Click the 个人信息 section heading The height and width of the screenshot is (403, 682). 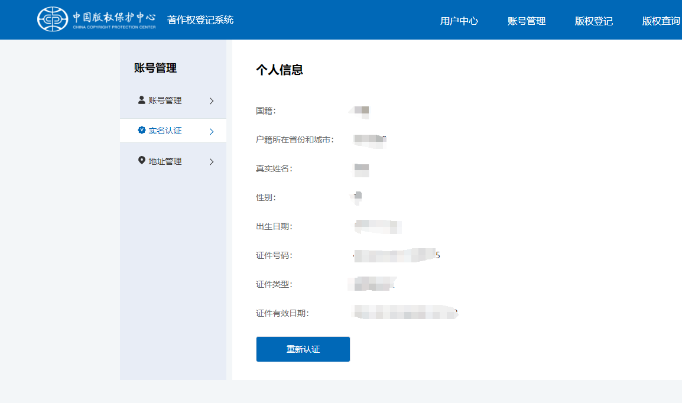pyautogui.click(x=279, y=70)
